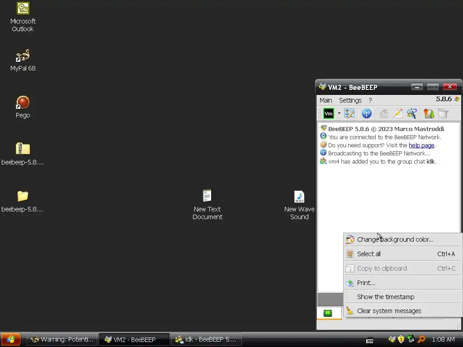
Task: Click the grayed-out envelope icon in toolbar
Action: coord(383,113)
